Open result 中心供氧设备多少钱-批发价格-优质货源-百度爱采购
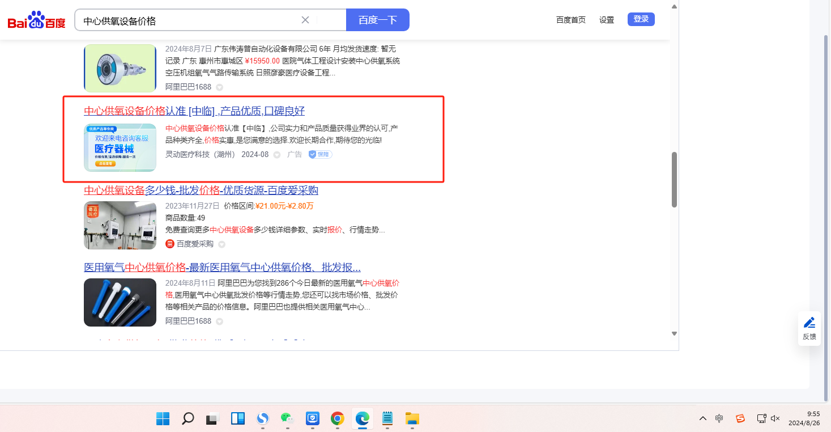This screenshot has width=831, height=432. 201,190
